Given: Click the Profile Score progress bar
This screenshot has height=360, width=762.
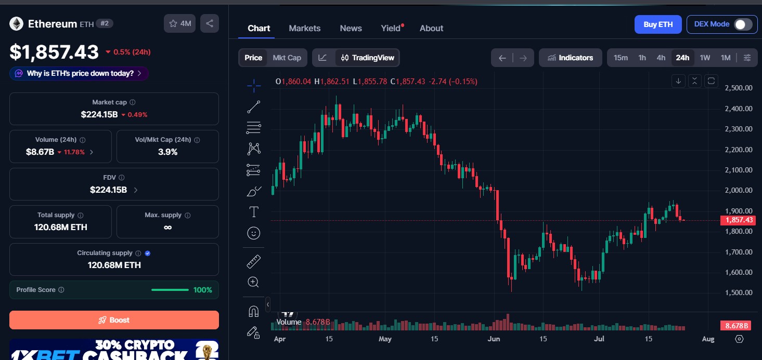Looking at the screenshot, I should [170, 290].
